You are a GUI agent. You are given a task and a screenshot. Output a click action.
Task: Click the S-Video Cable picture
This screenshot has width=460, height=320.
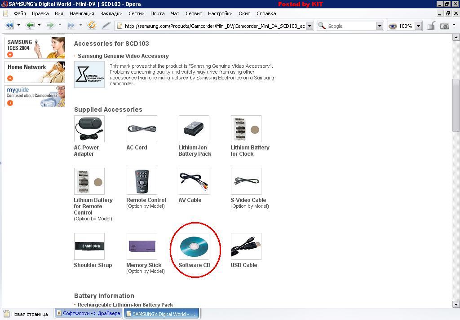246,181
